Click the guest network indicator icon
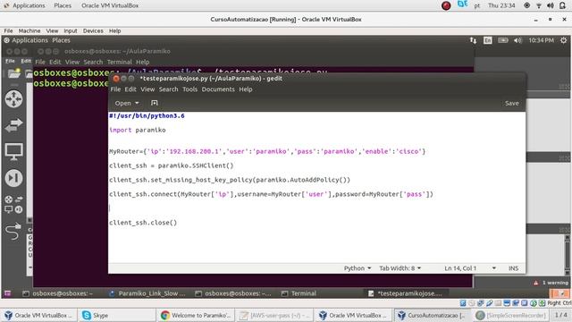Viewport: 572px width, 322px height. coord(473,40)
